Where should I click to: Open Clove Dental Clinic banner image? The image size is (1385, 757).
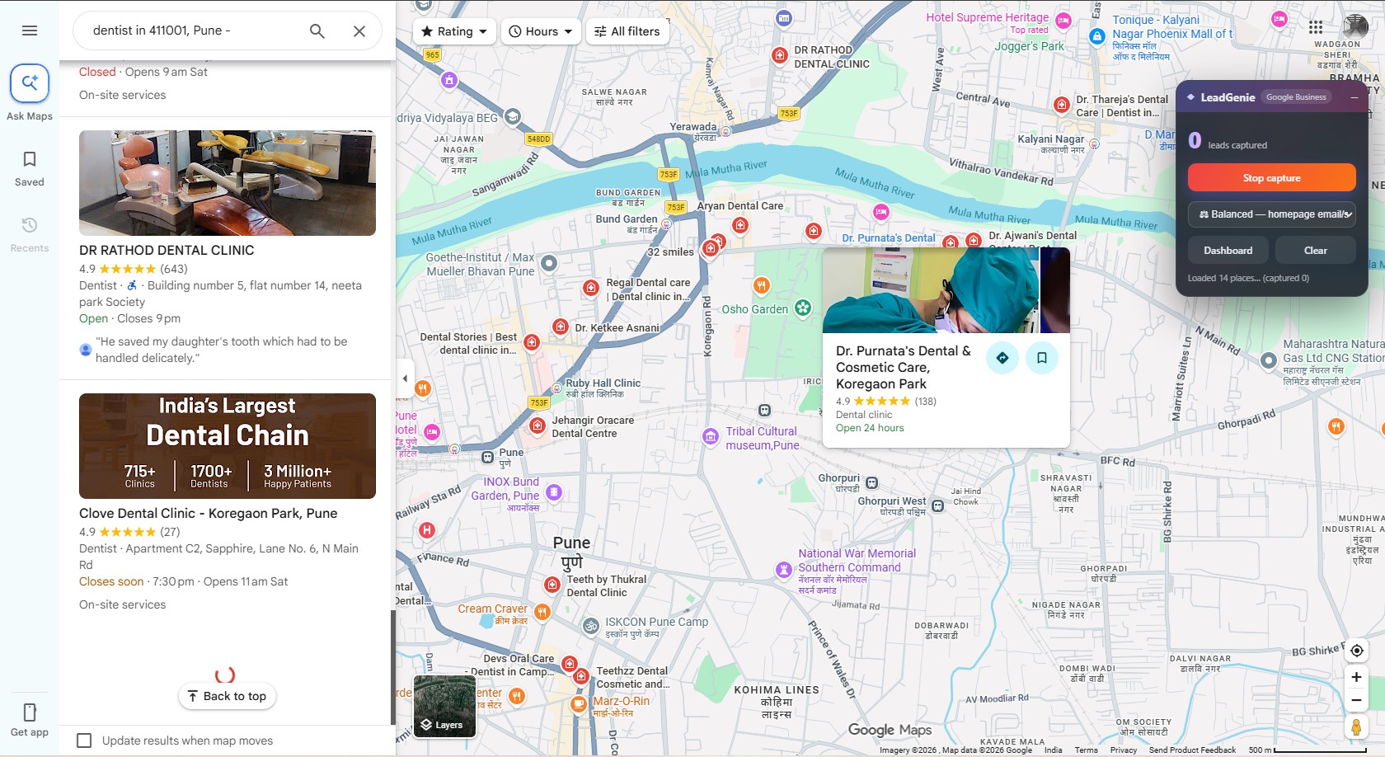(x=228, y=446)
